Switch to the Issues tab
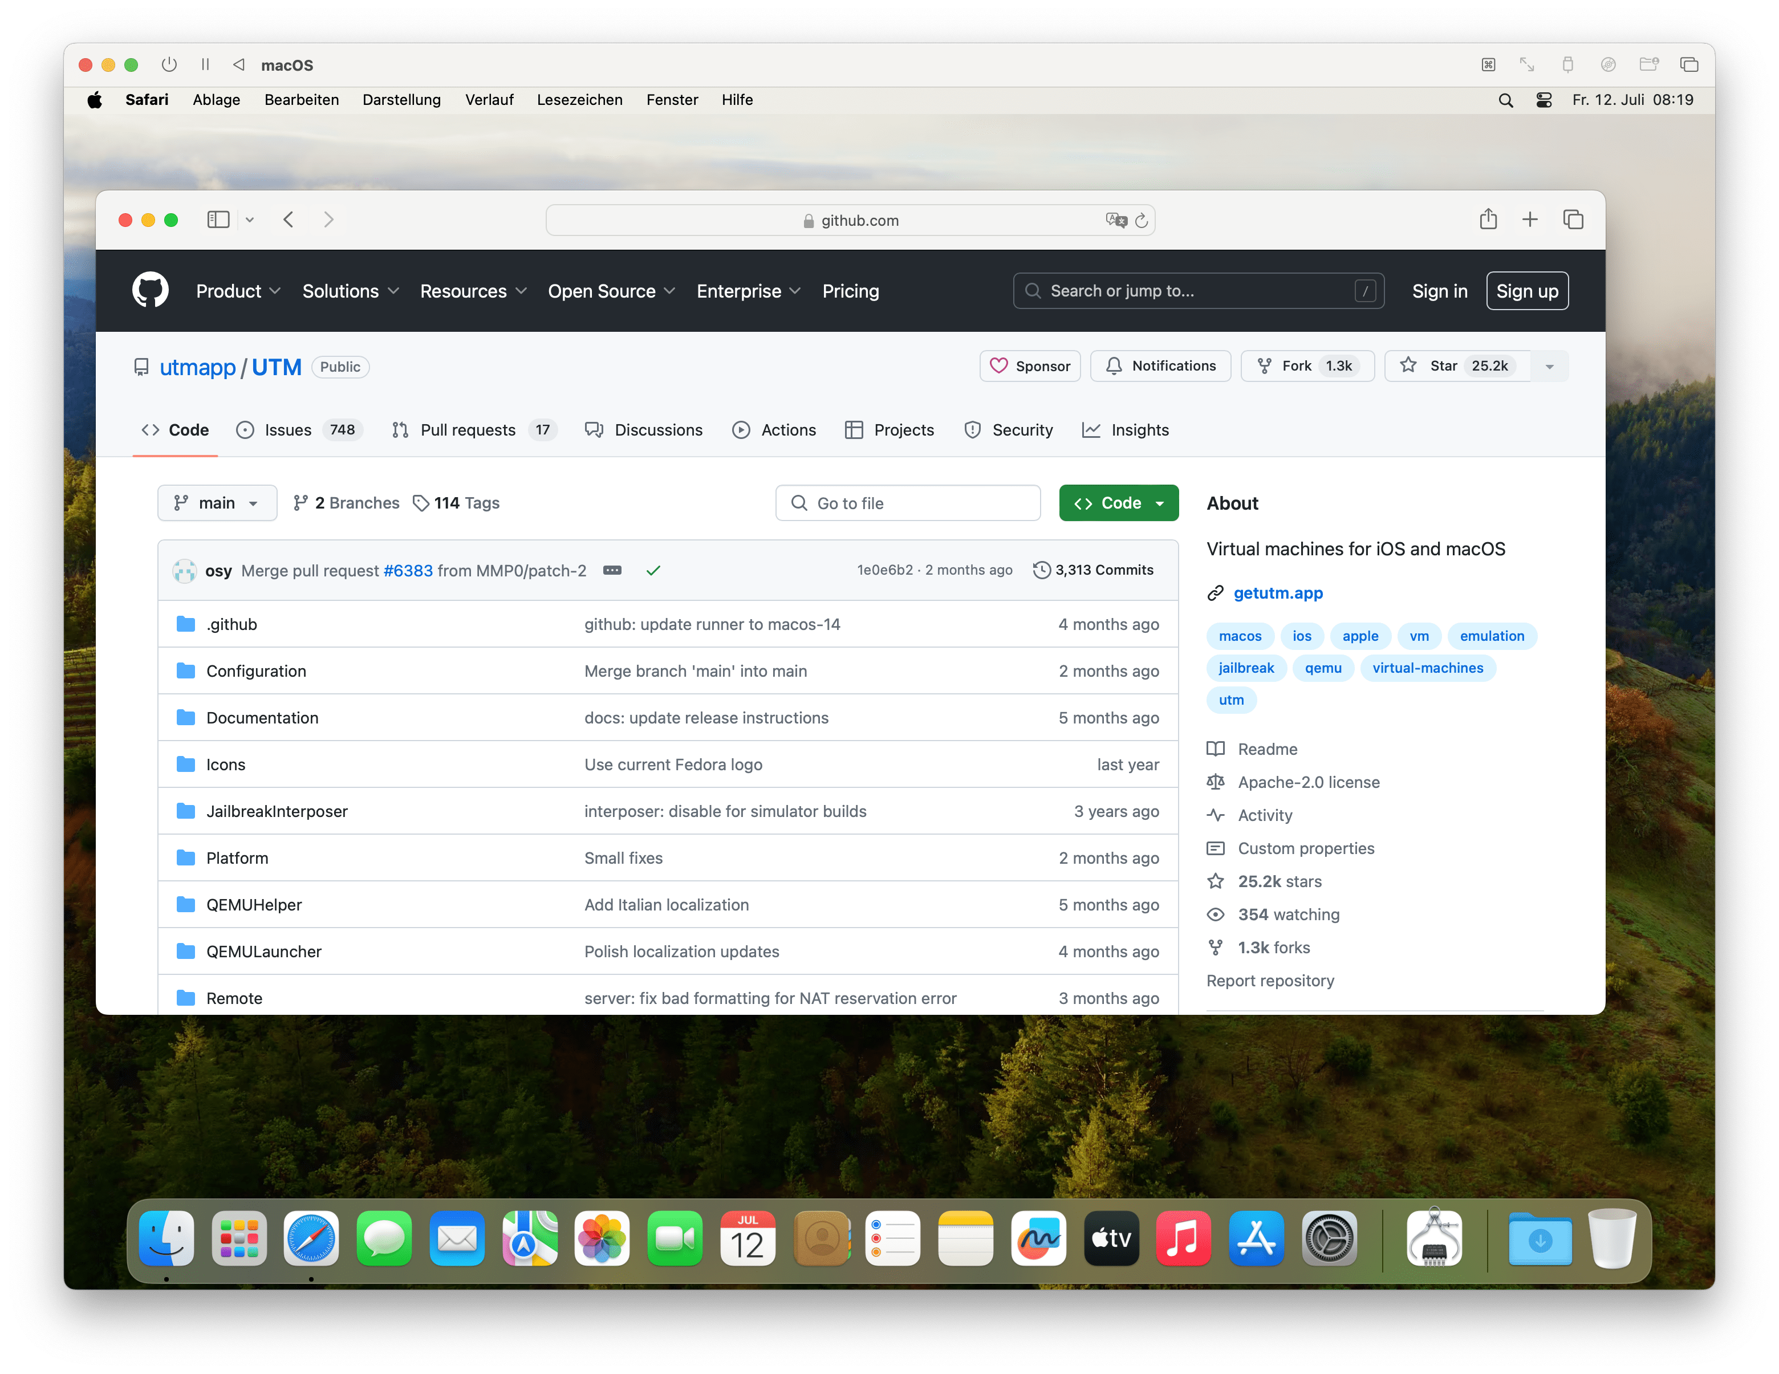This screenshot has height=1374, width=1779. (x=287, y=430)
